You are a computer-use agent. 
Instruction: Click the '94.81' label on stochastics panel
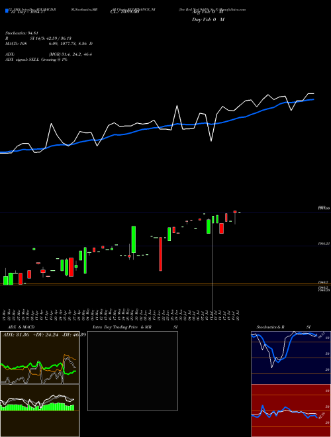pos(320,334)
